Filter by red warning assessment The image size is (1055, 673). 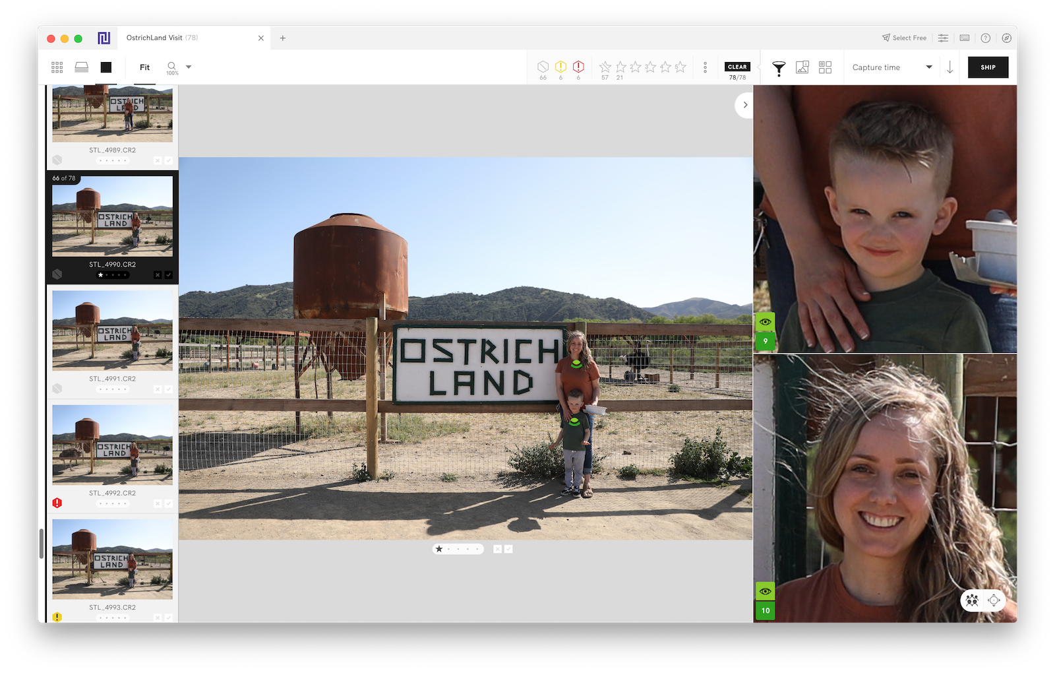(x=578, y=69)
